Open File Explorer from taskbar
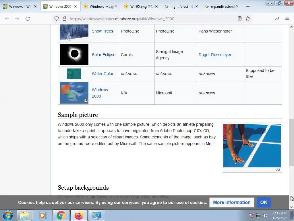 (x=24, y=215)
